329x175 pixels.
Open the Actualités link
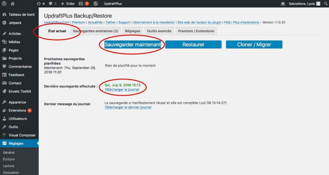(95, 22)
